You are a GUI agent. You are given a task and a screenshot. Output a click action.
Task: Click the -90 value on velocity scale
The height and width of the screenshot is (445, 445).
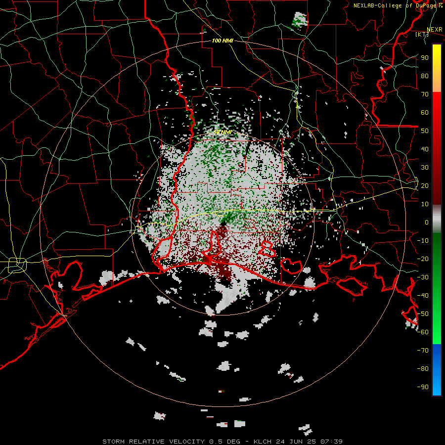pos(423,387)
